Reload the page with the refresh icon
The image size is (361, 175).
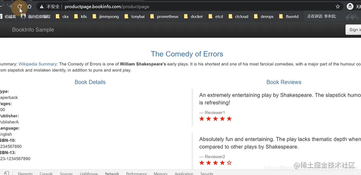tap(20, 6)
